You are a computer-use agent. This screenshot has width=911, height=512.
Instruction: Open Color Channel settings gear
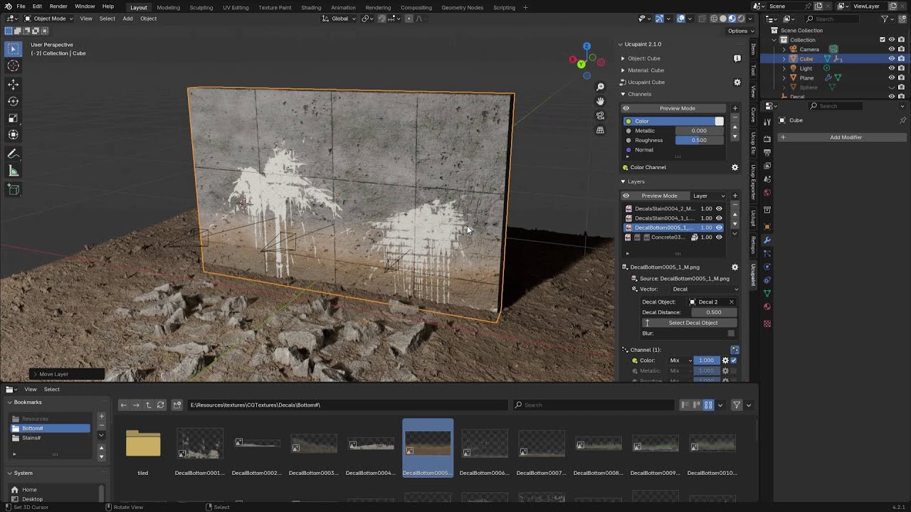point(735,168)
